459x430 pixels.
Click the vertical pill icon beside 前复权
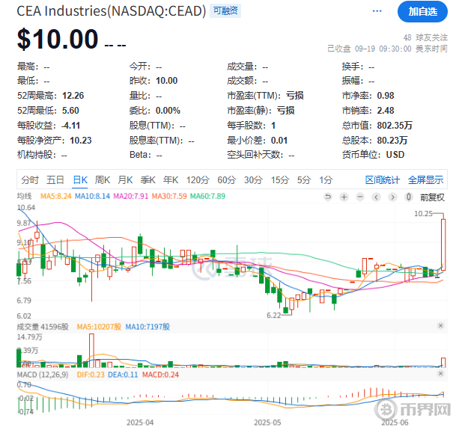[410, 197]
